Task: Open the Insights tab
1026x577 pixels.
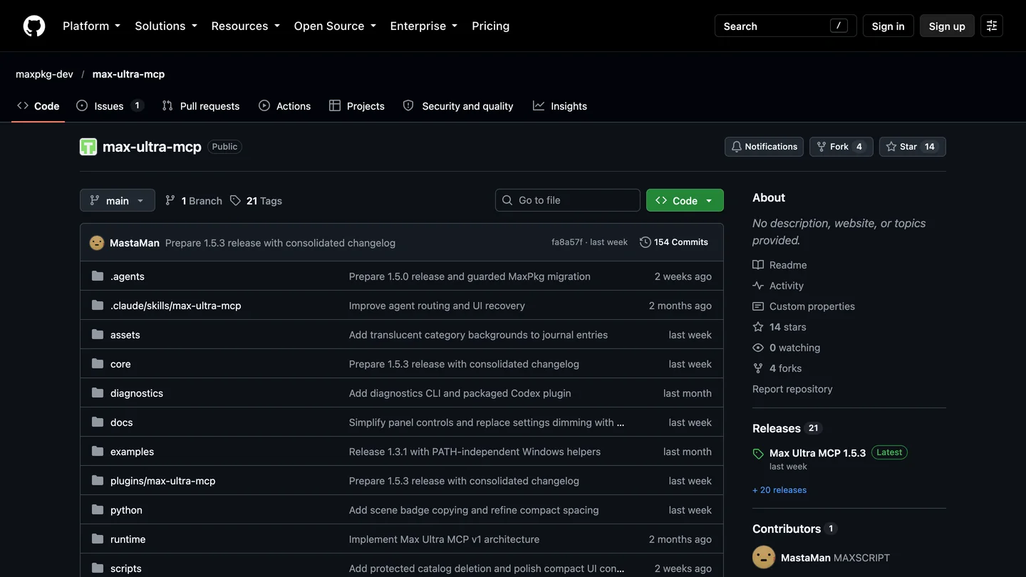Action: pos(560,106)
